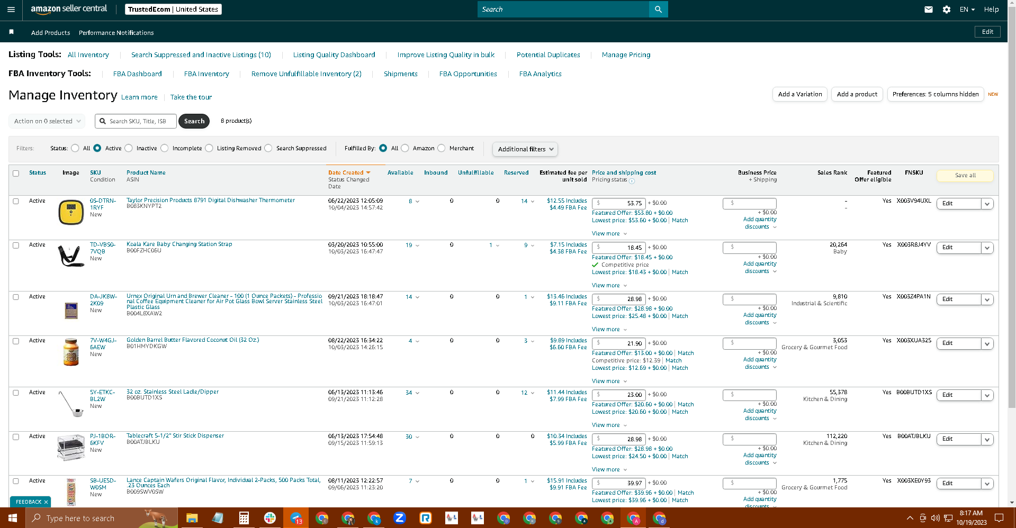Expand available quantity 19 dropdown

tap(412, 245)
